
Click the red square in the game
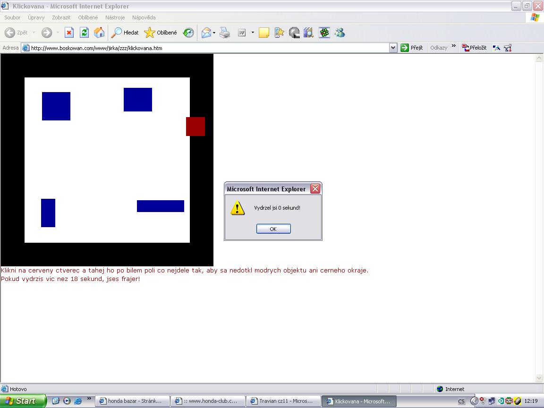coord(195,127)
